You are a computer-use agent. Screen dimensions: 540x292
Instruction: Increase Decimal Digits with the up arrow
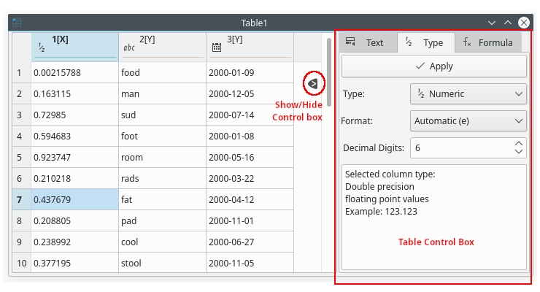(519, 143)
